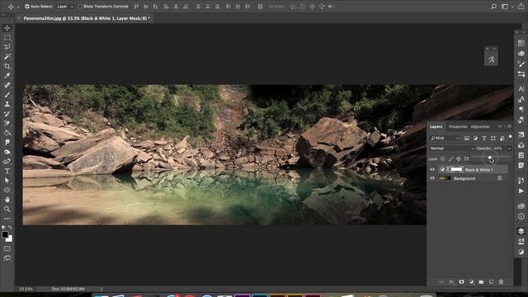Open the Opacity slider dropdown arrow
Screen dimensions: 528x297
tap(509, 148)
